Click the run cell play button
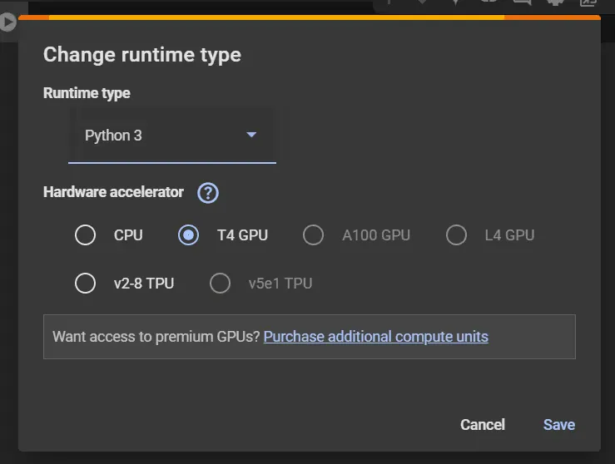Screen dimensions: 615x464 7,22
